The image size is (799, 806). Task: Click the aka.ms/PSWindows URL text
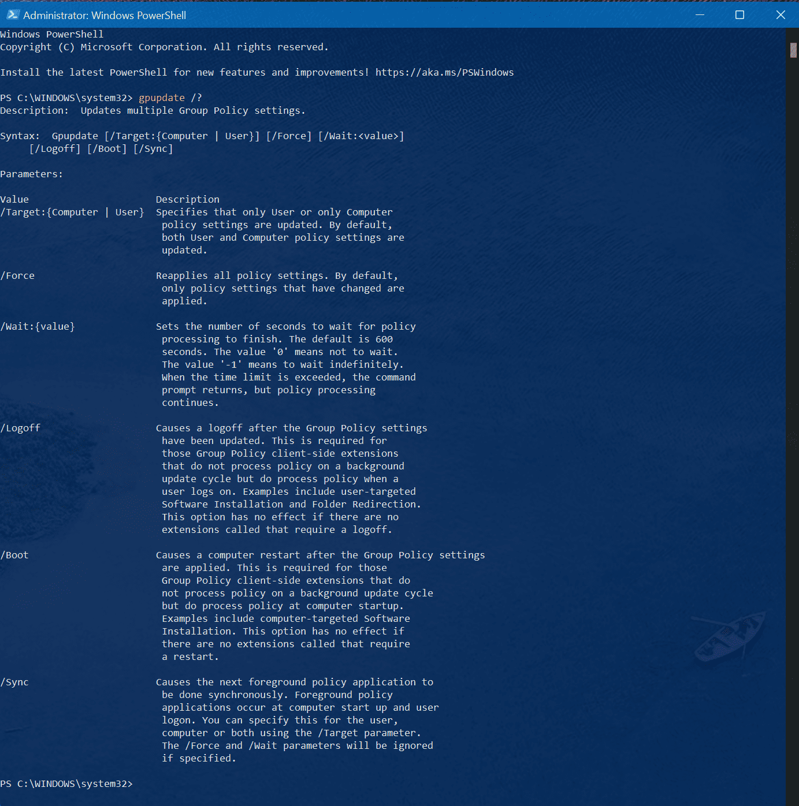[444, 72]
